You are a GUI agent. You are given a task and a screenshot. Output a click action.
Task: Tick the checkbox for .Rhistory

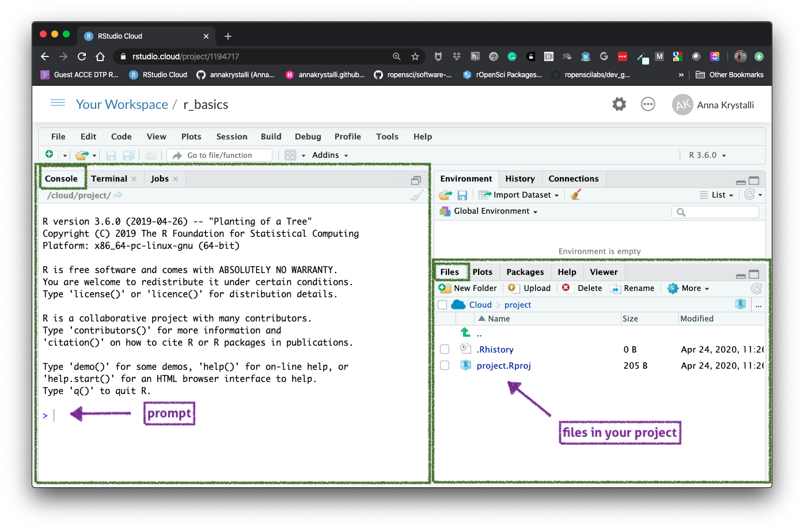click(445, 349)
